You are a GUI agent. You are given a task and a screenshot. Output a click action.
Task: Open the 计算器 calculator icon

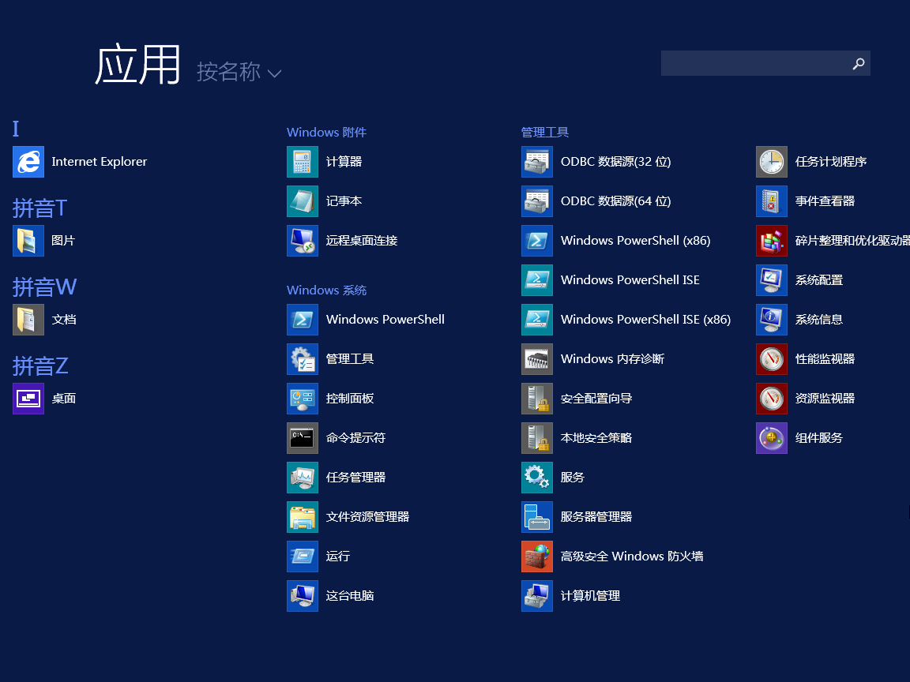(x=303, y=162)
